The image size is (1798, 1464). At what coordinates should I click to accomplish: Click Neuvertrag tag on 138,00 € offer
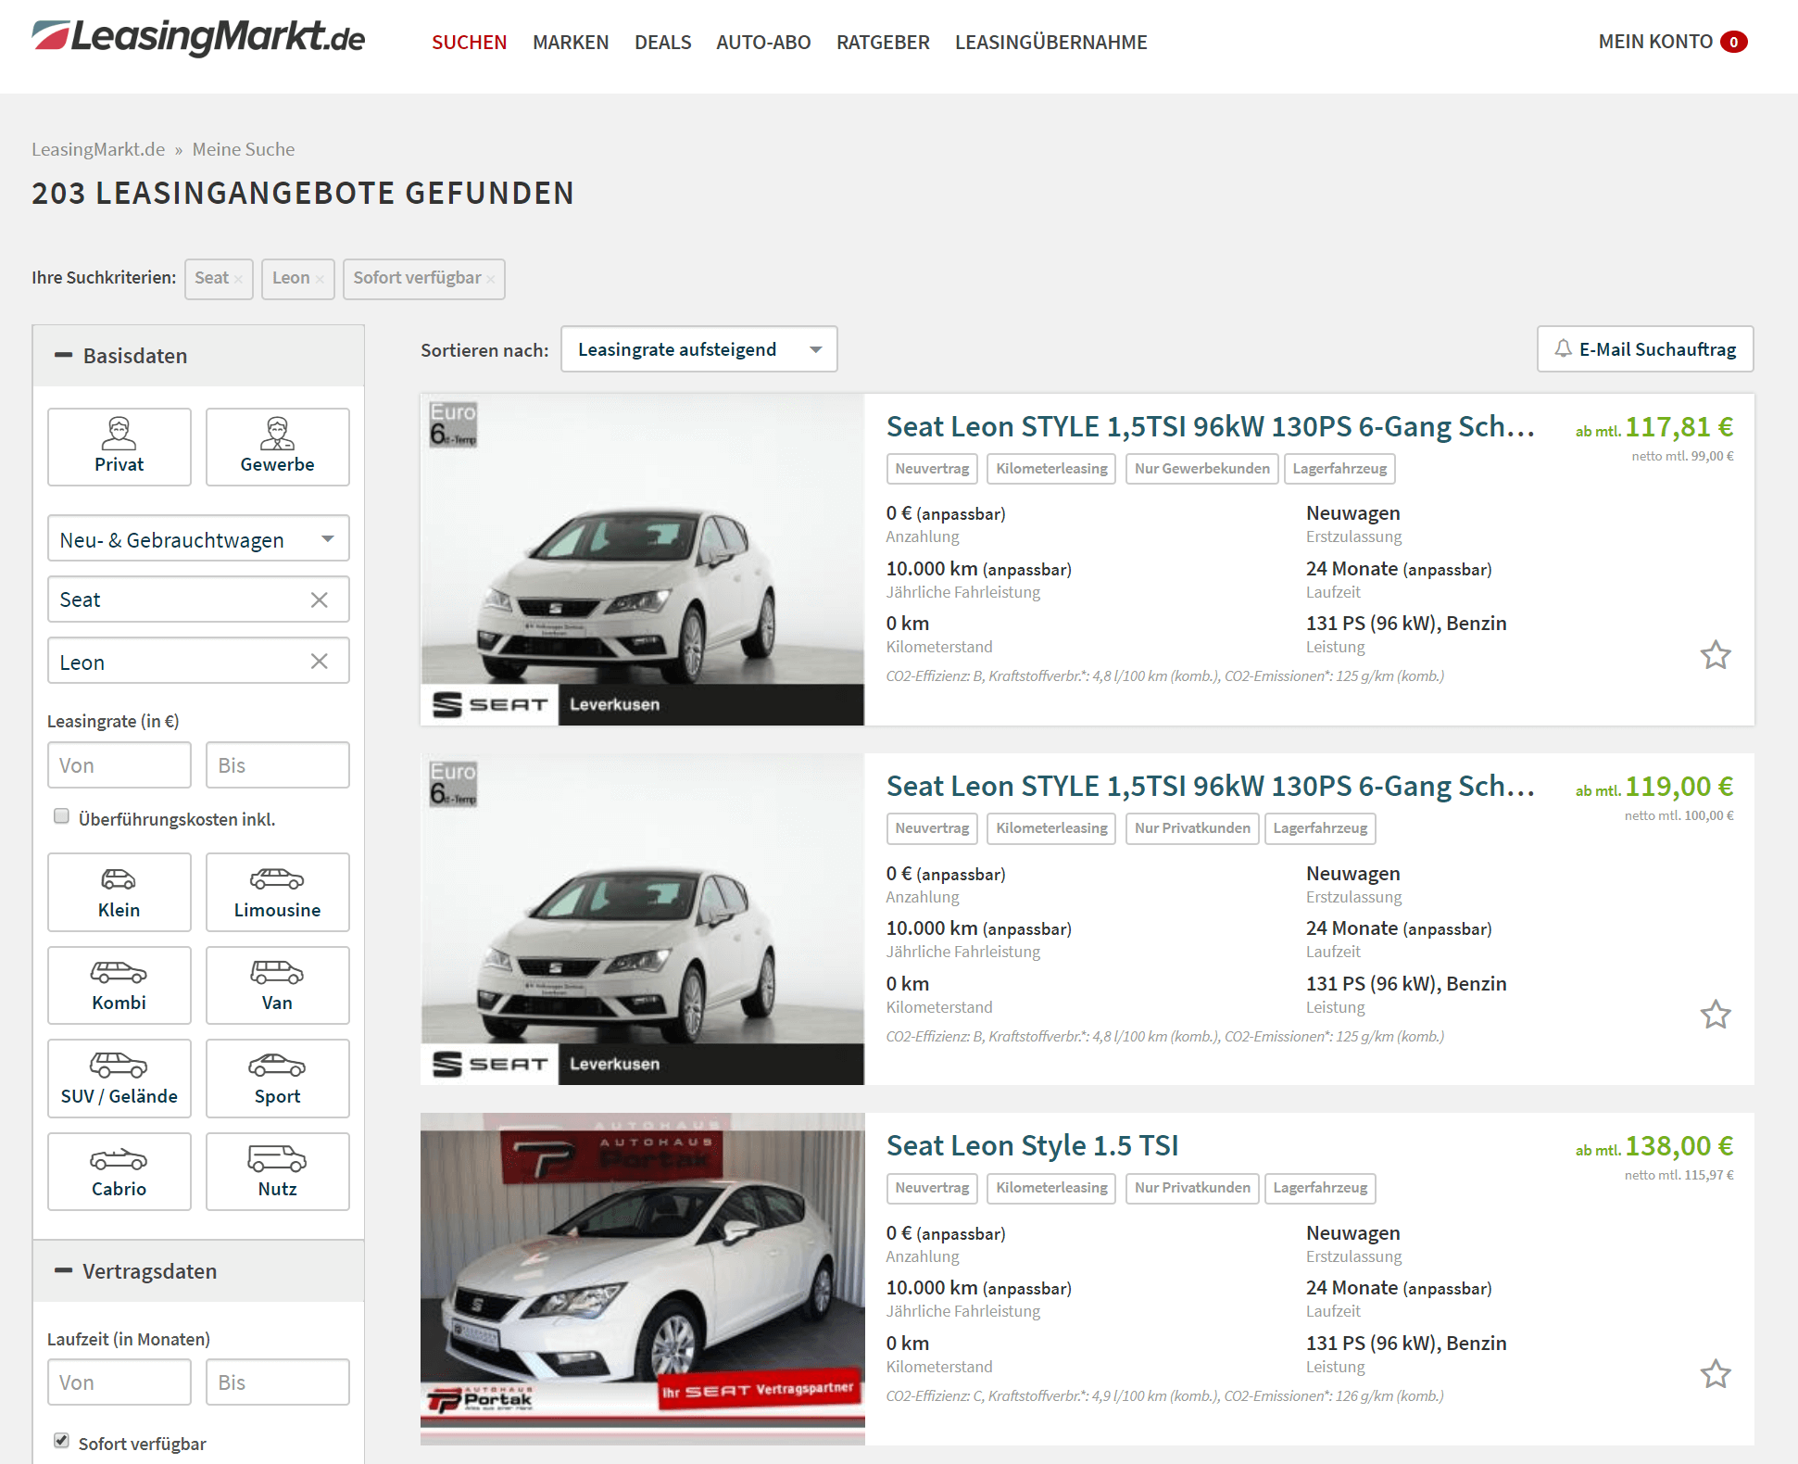tap(932, 1188)
